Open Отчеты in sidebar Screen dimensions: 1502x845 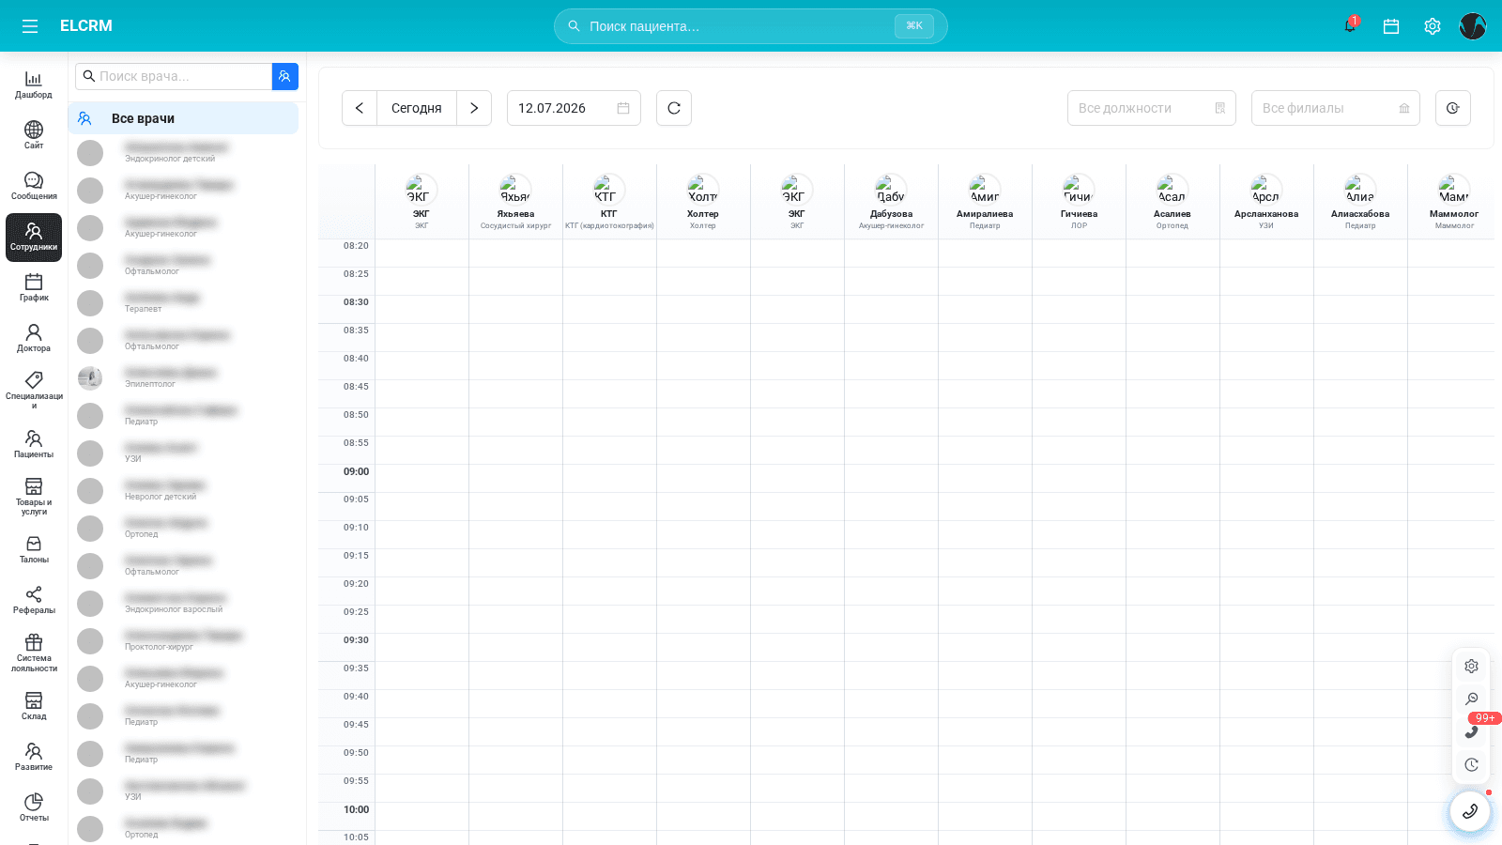click(34, 807)
